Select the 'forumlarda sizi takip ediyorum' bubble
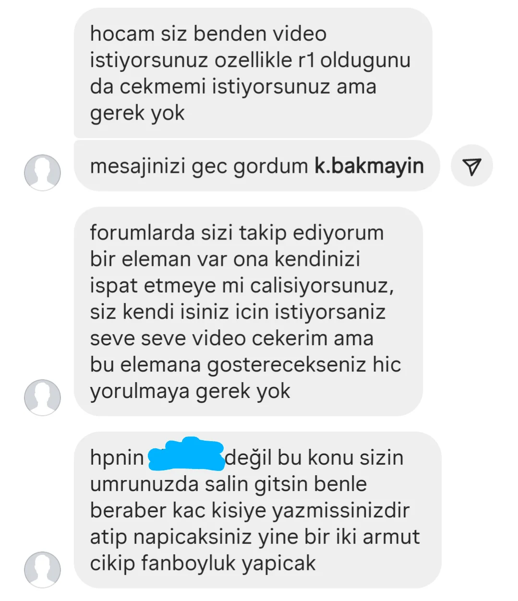The image size is (518, 601). tap(248, 312)
